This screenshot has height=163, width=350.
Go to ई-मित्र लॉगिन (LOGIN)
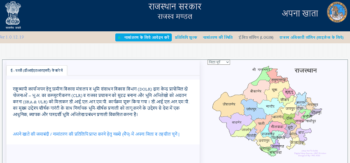tap(256, 37)
